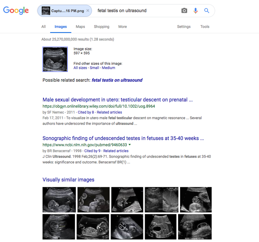Screen dimensions: 259x242
Task: Open 'fetal testis on ultrasound' related search
Action: tap(117, 80)
